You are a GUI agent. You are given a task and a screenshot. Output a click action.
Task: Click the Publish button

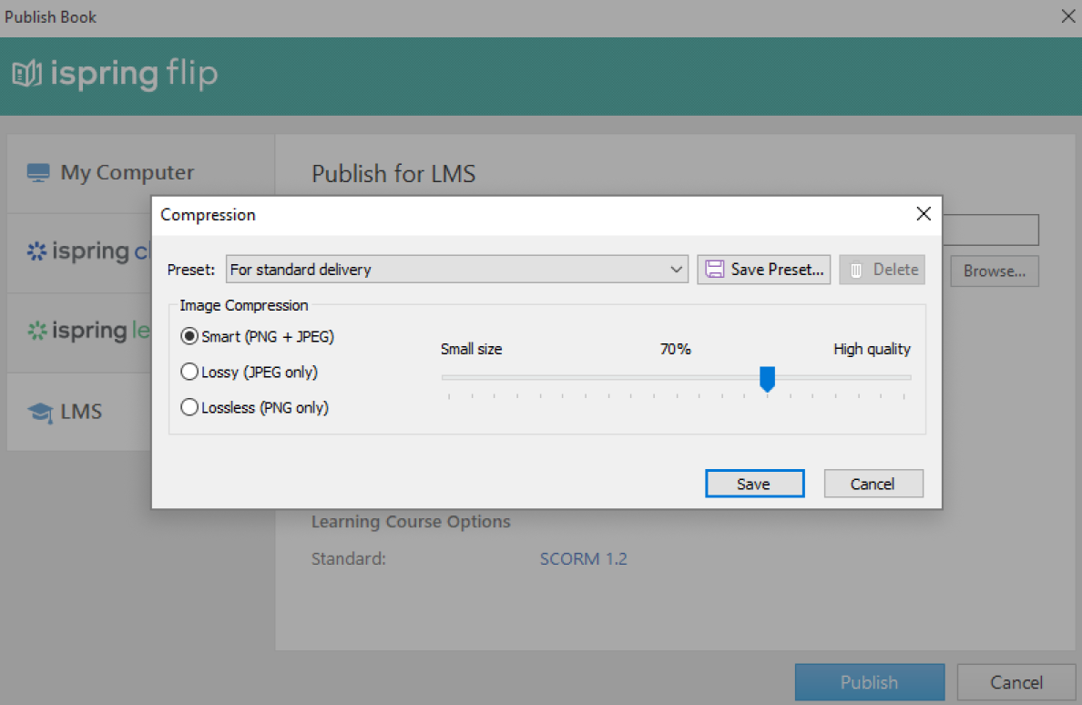pos(869,681)
